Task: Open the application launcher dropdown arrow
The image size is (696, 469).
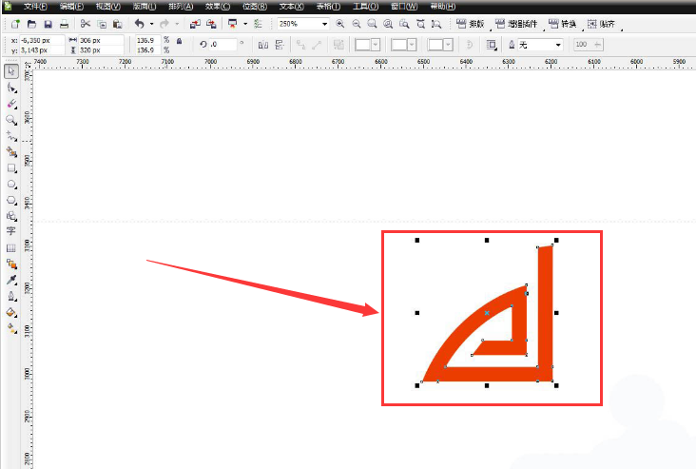Action: click(x=245, y=24)
